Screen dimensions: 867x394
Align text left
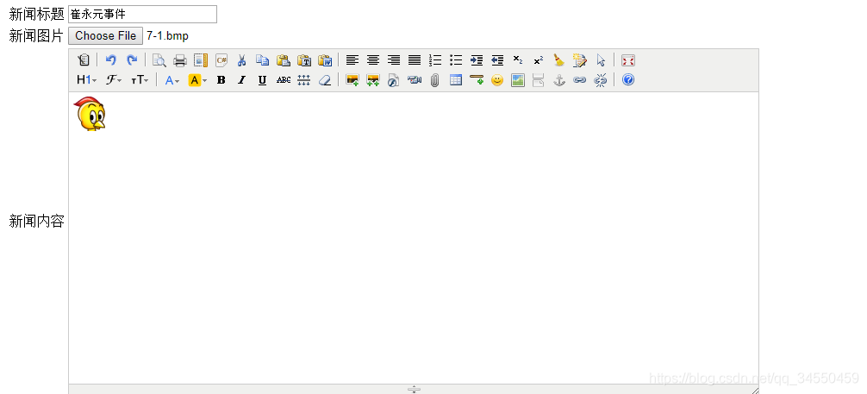tap(352, 60)
